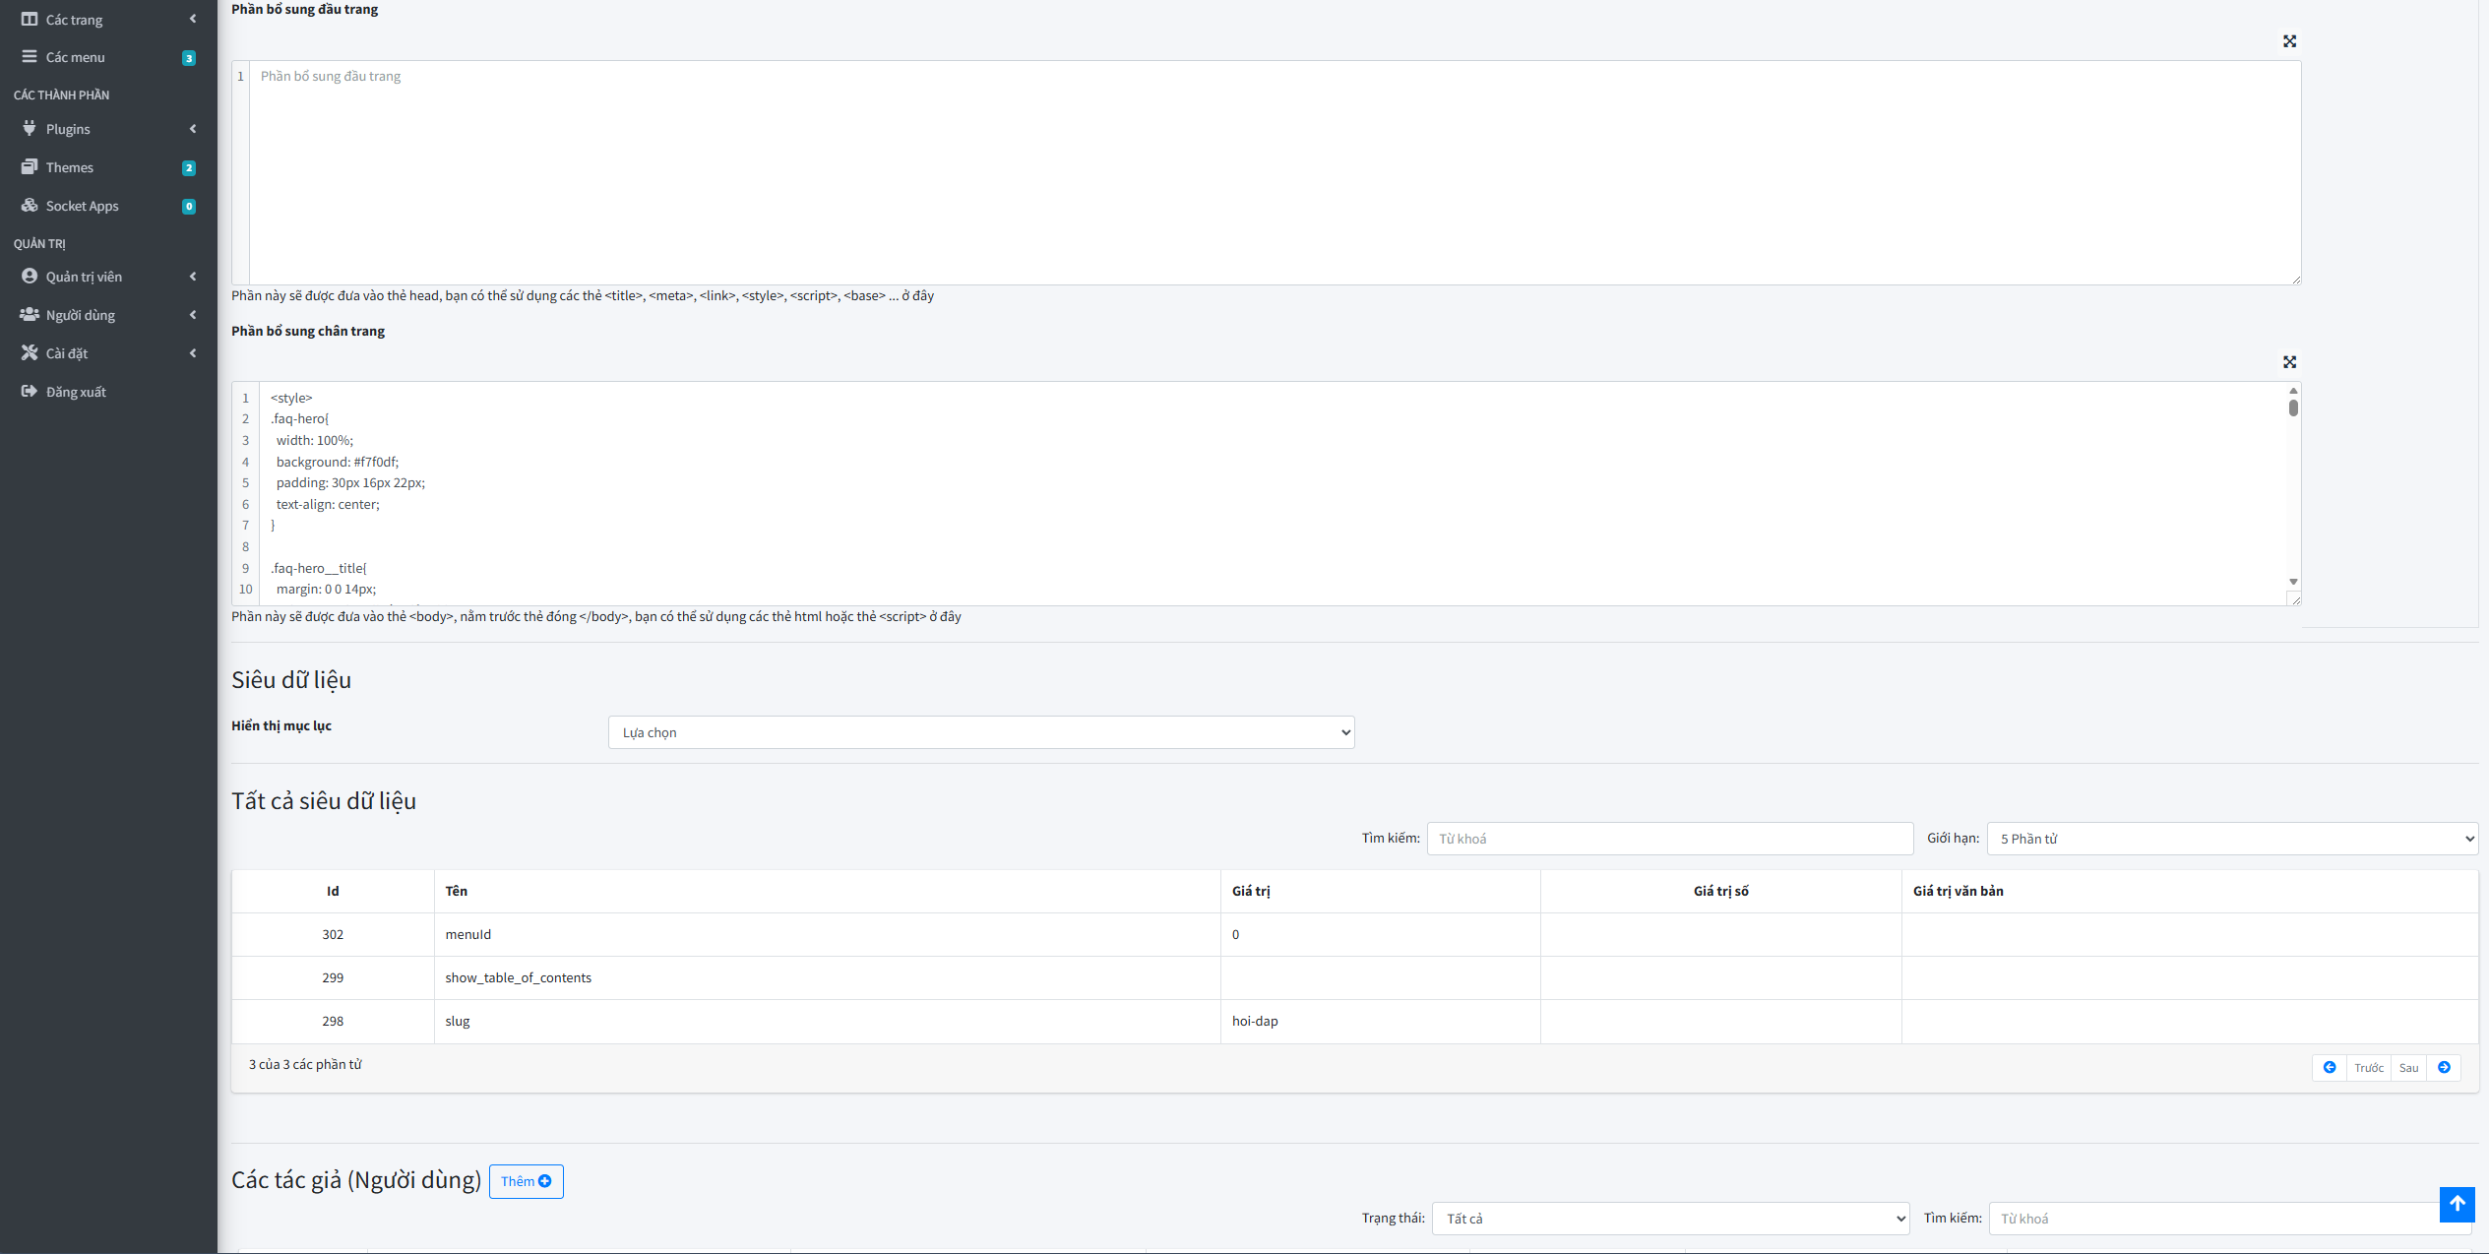
Task: Go to previous metadata page arrow
Action: click(2330, 1068)
